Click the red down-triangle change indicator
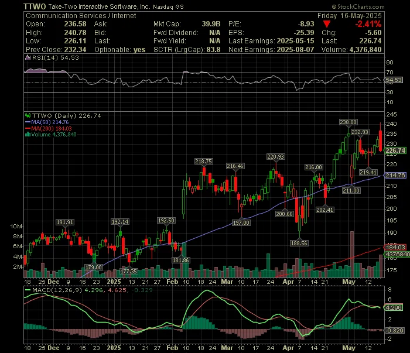 pos(326,24)
